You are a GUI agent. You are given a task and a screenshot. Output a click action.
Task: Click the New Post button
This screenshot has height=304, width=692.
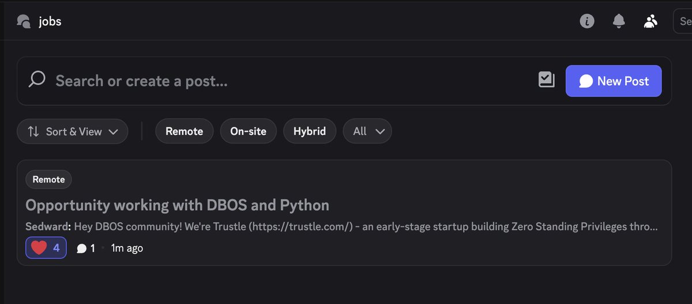pos(614,81)
